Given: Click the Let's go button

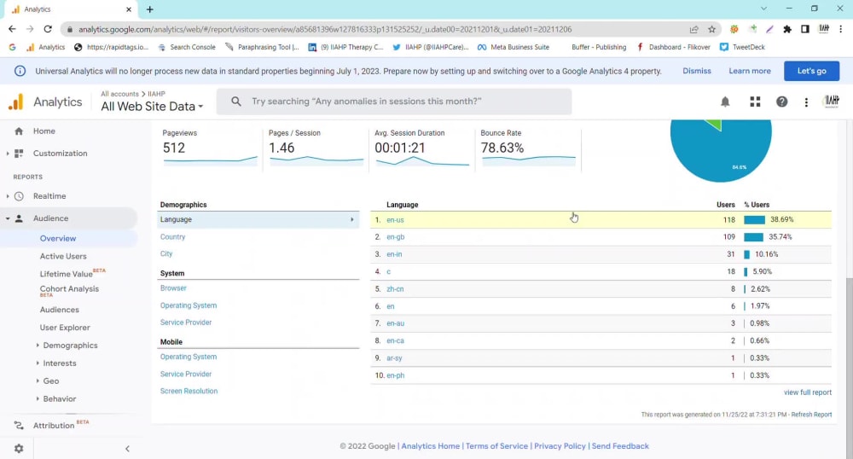Looking at the screenshot, I should (811, 71).
